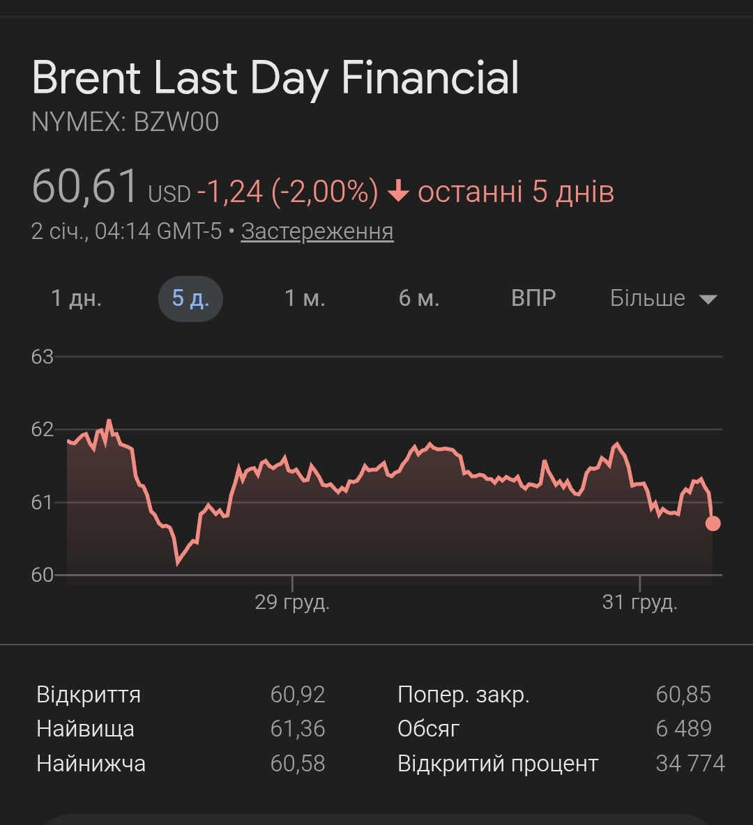The width and height of the screenshot is (753, 825).
Task: Click the Відкриття value 60,92
Action: (298, 695)
